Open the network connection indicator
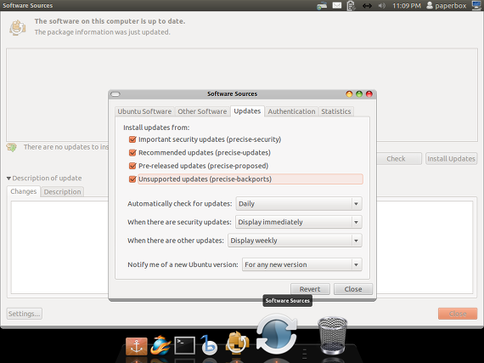Image resolution: width=484 pixels, height=363 pixels. click(367, 6)
